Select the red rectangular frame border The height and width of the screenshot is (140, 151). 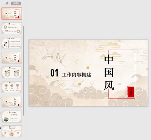click(x=122, y=74)
